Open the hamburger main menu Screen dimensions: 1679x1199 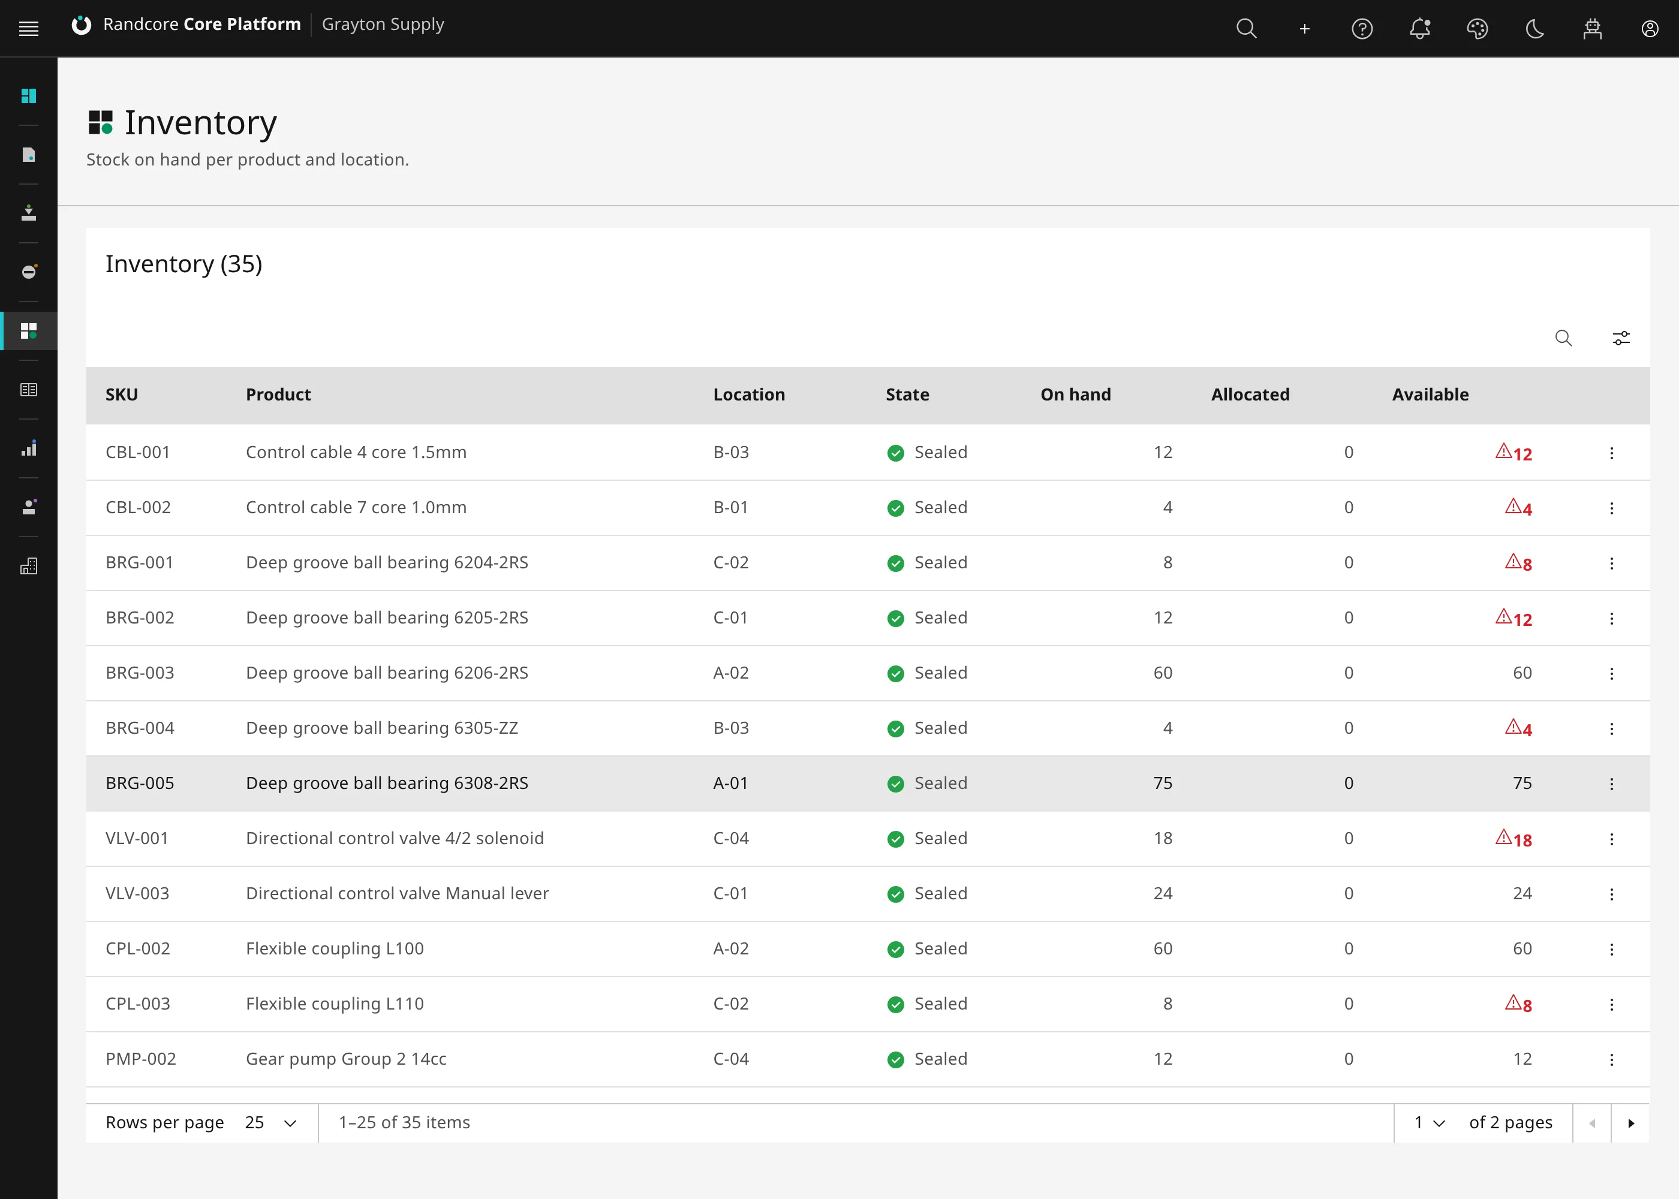(x=29, y=29)
